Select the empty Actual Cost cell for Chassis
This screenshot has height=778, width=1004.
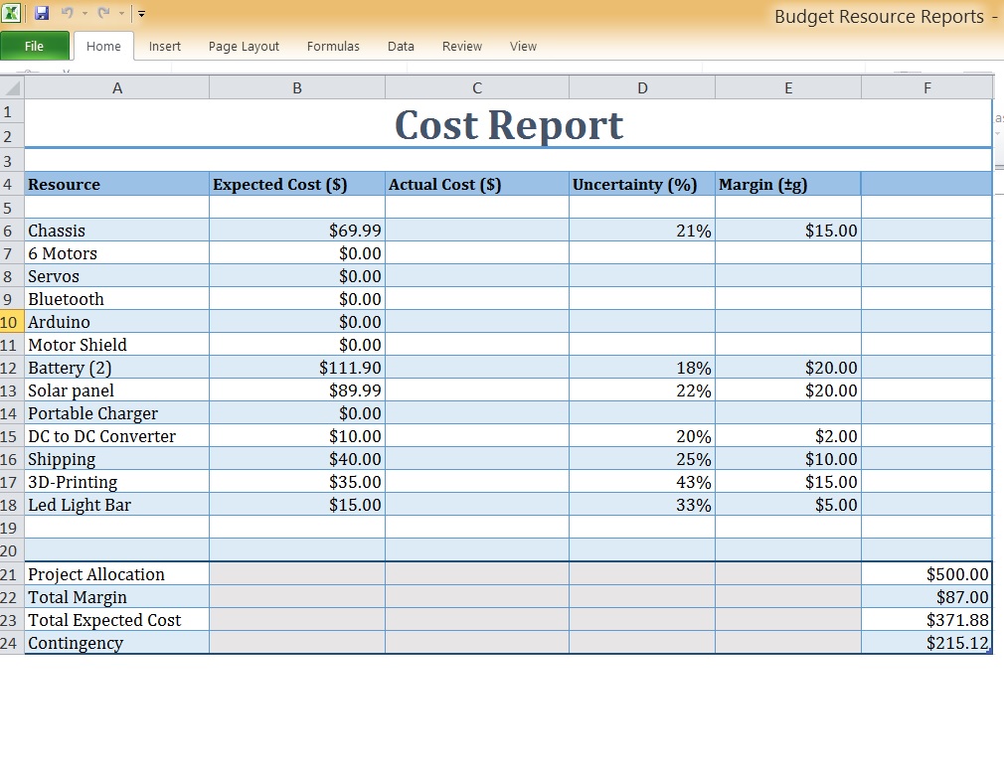[477, 231]
